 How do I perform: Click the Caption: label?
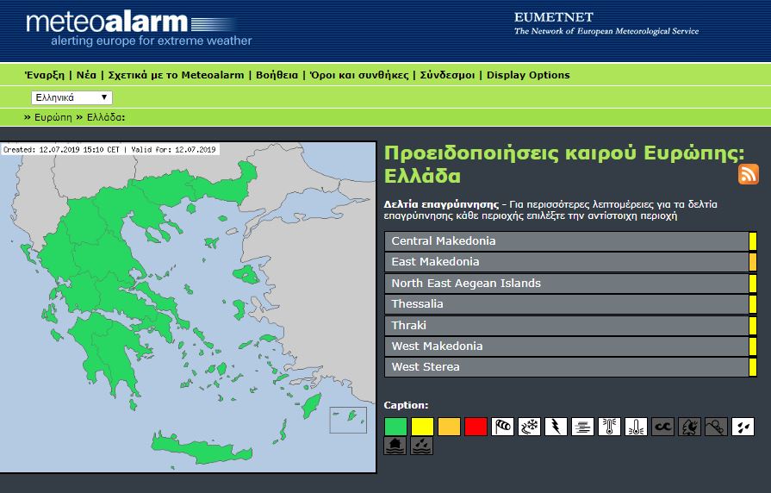pyautogui.click(x=406, y=405)
